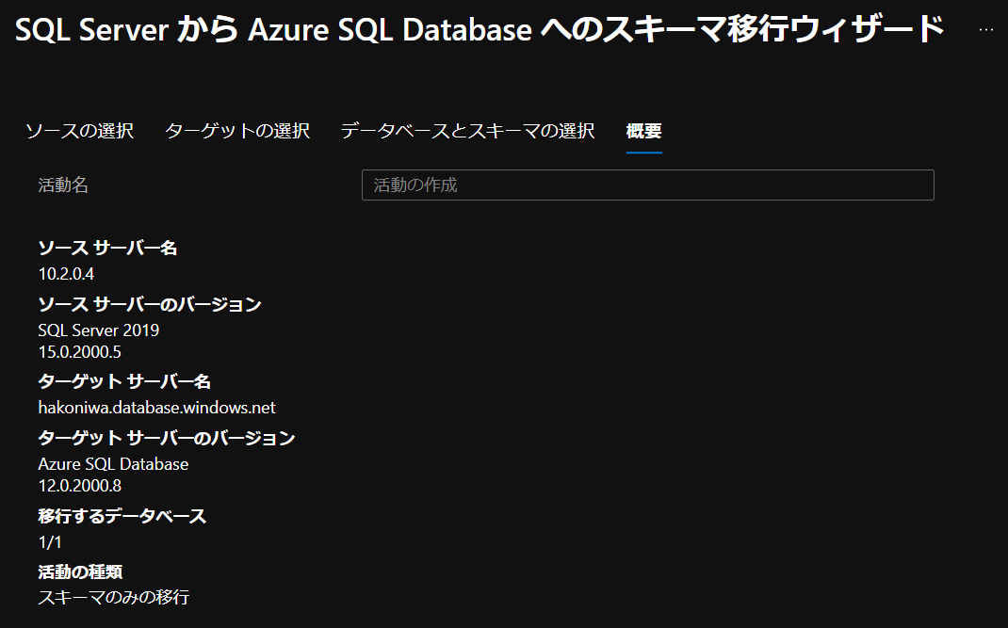Click the 活動の作成 activity name input field

[647, 185]
